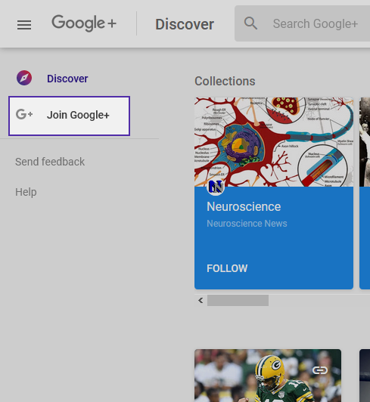Click the collections scroll left arrow

point(201,300)
